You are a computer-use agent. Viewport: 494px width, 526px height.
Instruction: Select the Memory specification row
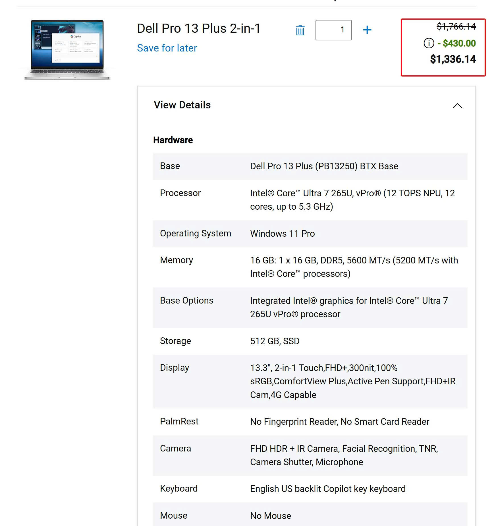[x=310, y=267]
